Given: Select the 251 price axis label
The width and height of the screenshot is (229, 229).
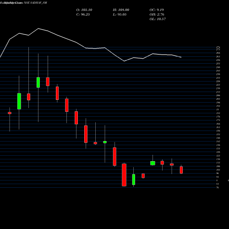Looking at the screenshot, I should pos(218,64).
